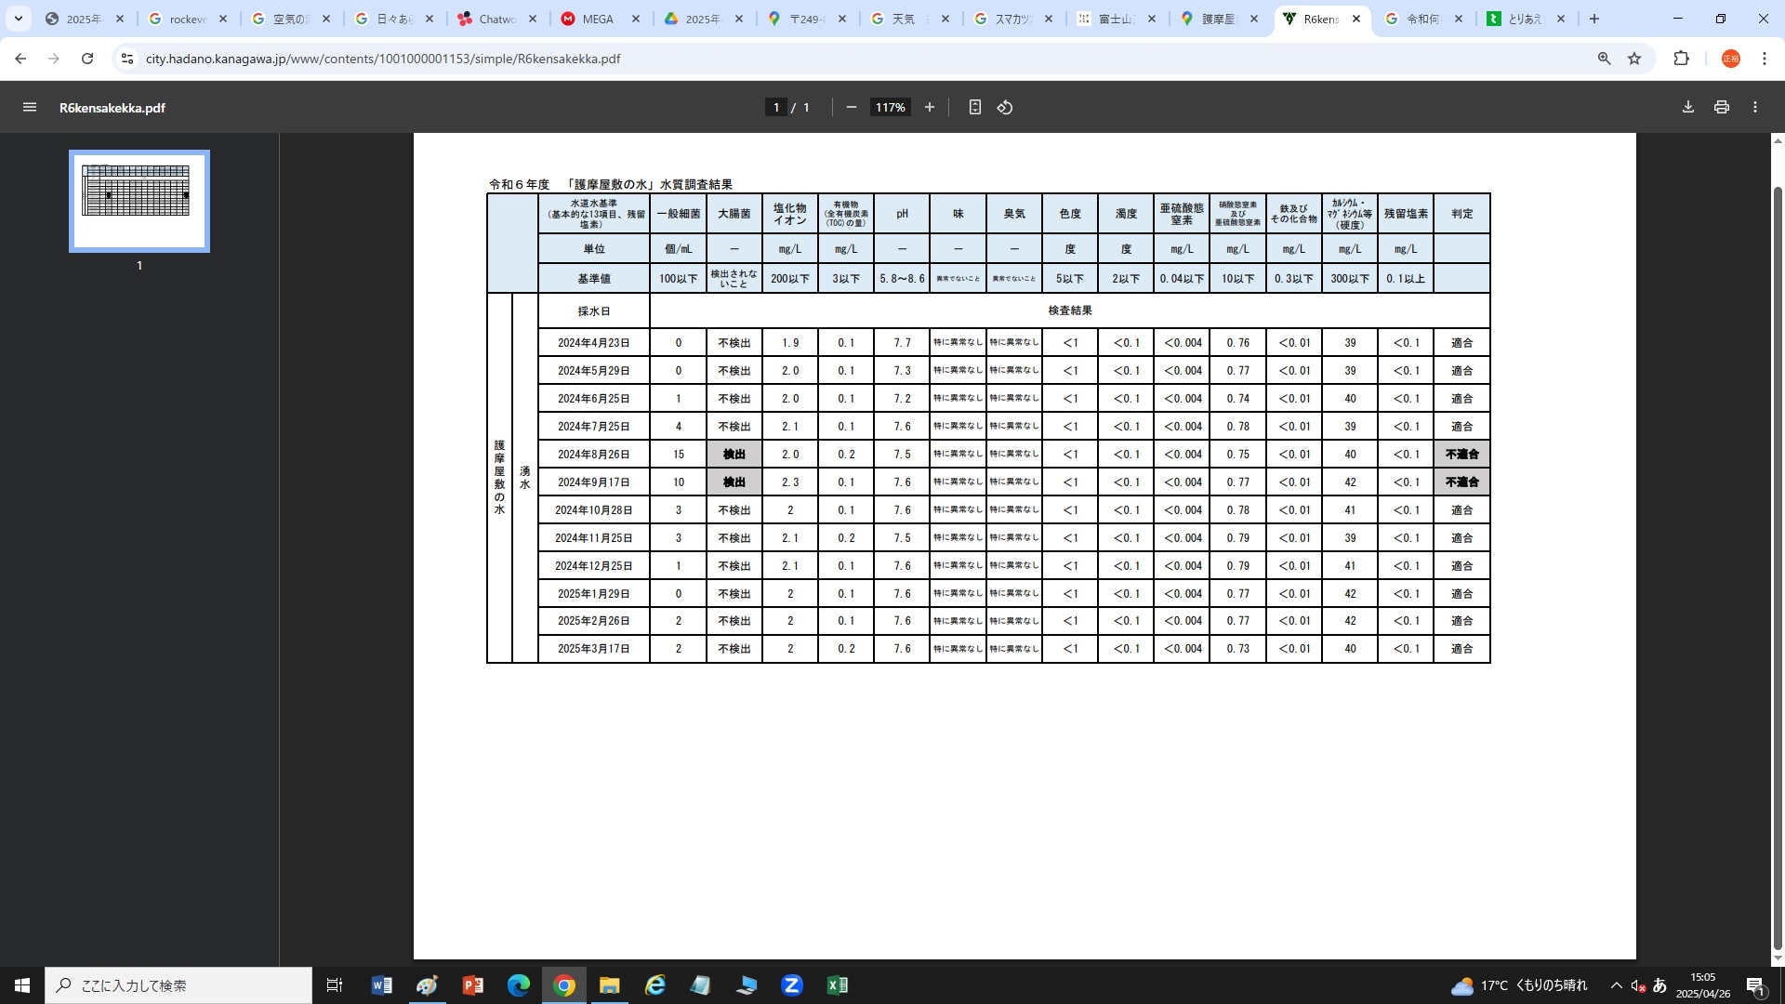Open a new browser tab

point(1594,19)
